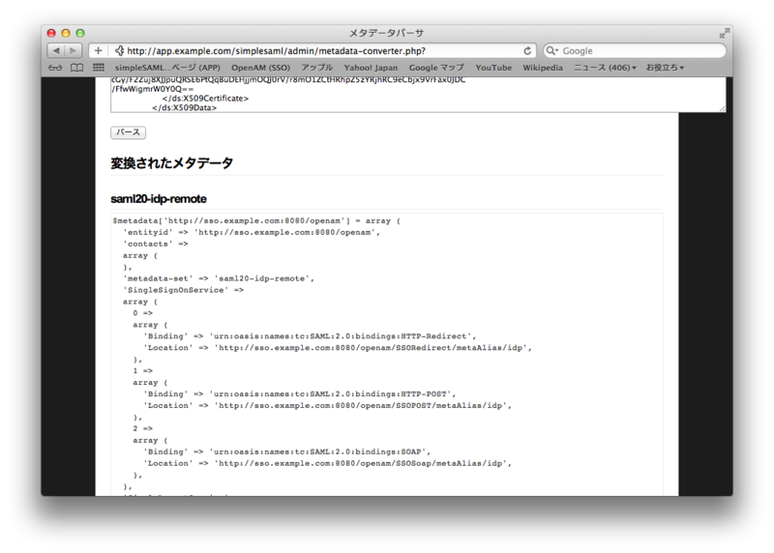Screen dimensions: 774x553
Task: Click the </ds:X509Data> line in text area
Action: (x=184, y=107)
